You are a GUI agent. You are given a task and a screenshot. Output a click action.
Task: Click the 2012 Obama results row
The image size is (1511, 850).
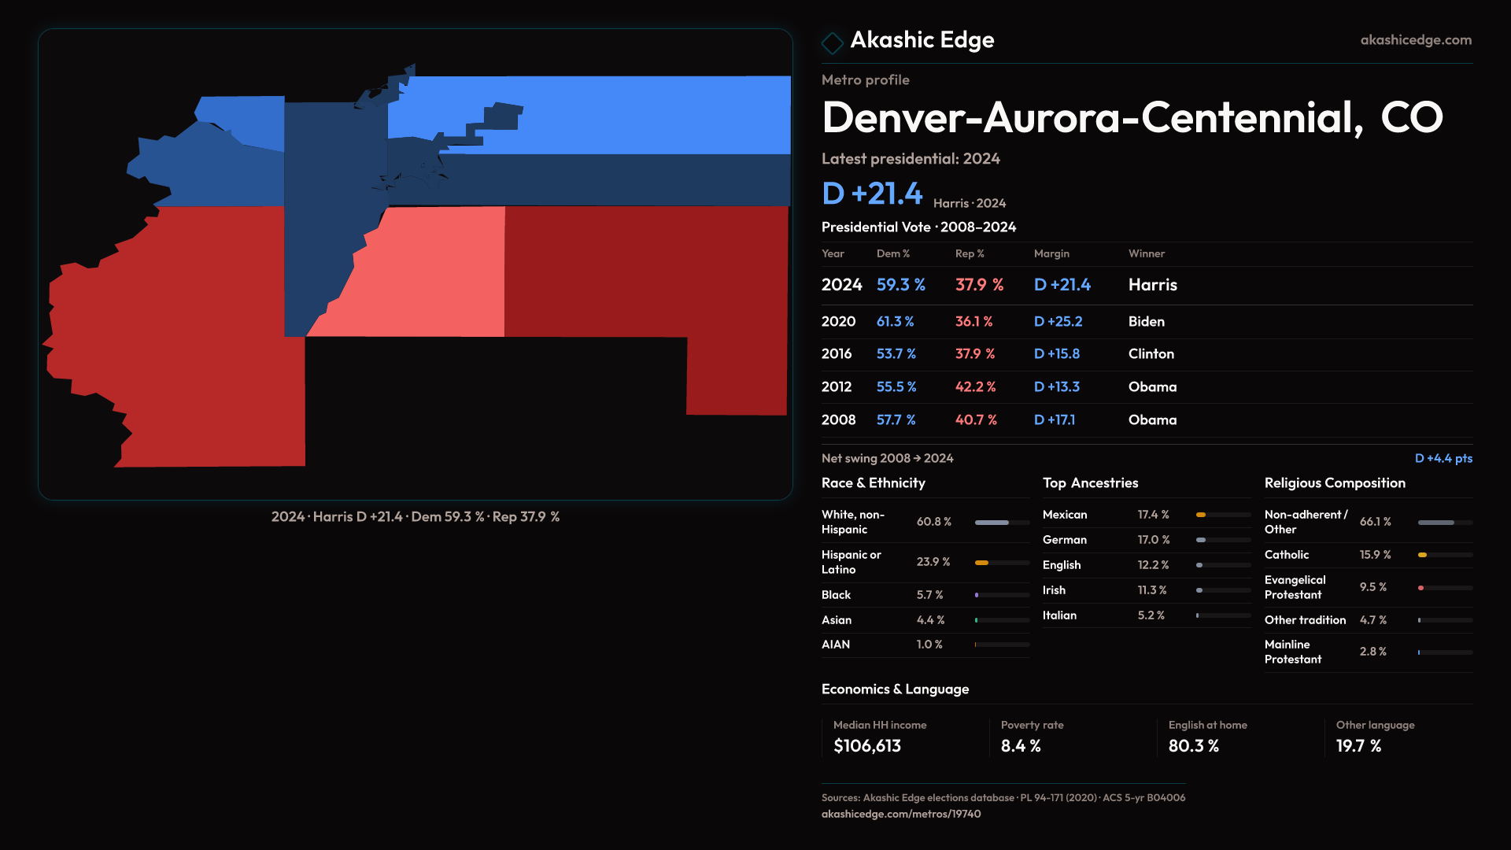pos(1146,387)
